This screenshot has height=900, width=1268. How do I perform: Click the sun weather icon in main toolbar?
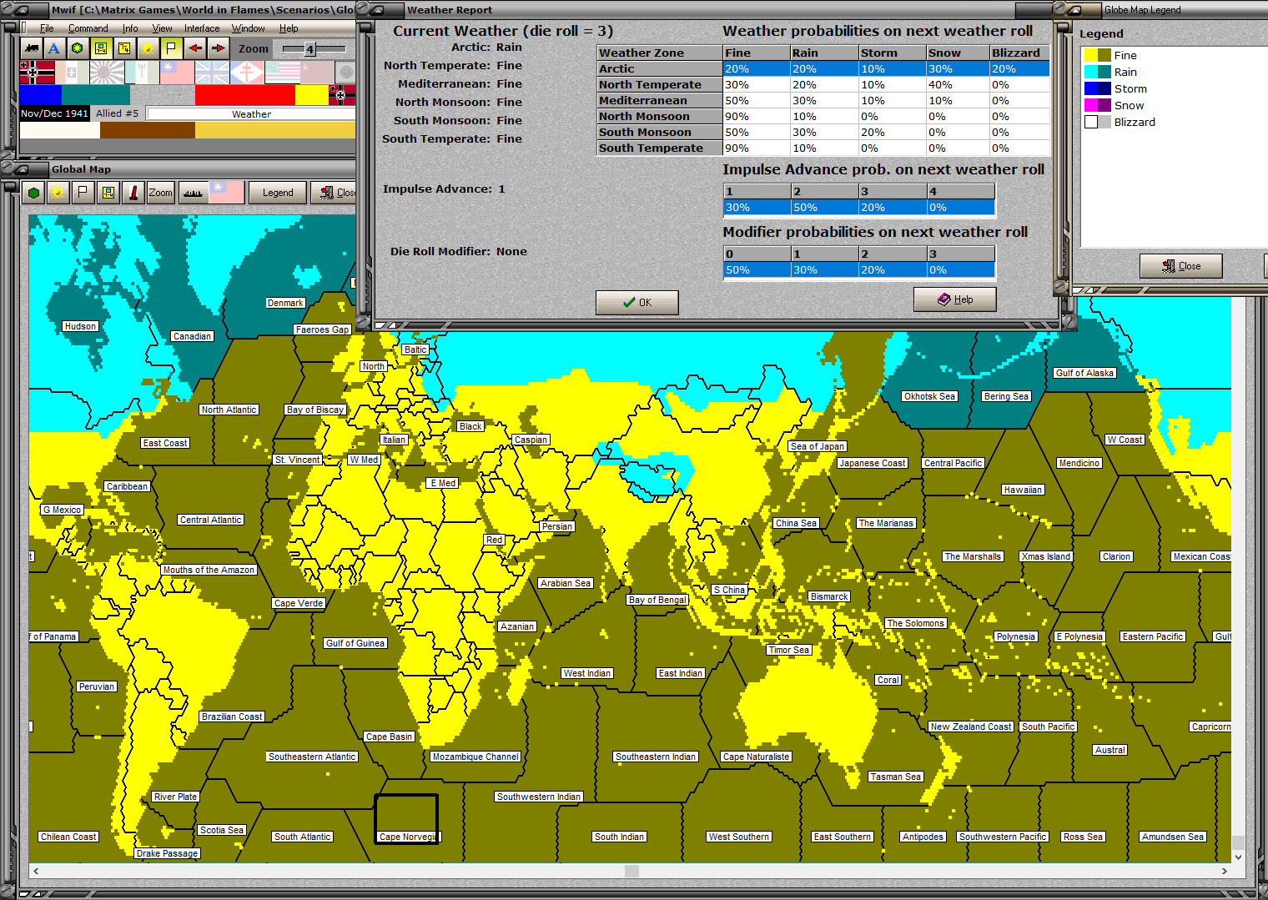[148, 48]
